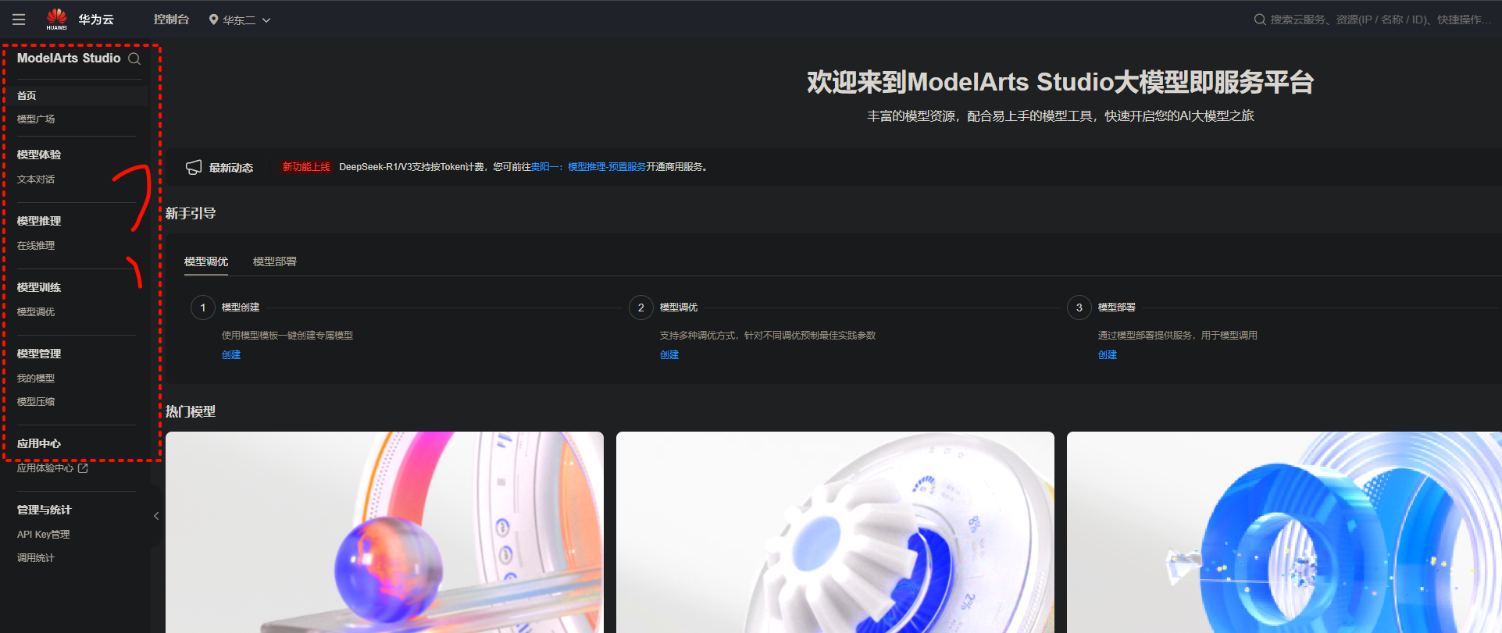Click the 模型体验 section header
The image size is (1502, 633).
pyautogui.click(x=39, y=155)
